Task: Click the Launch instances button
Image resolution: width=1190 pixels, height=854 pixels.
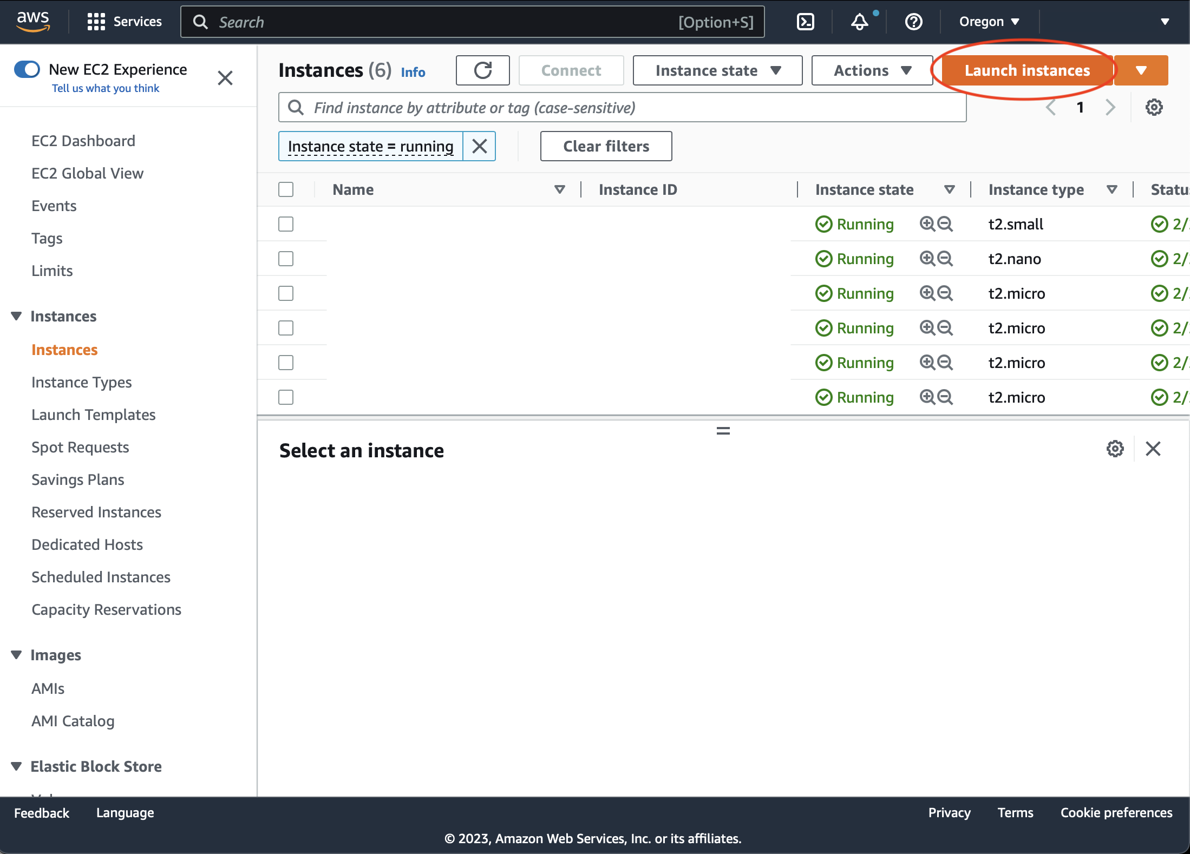Action: pyautogui.click(x=1027, y=70)
